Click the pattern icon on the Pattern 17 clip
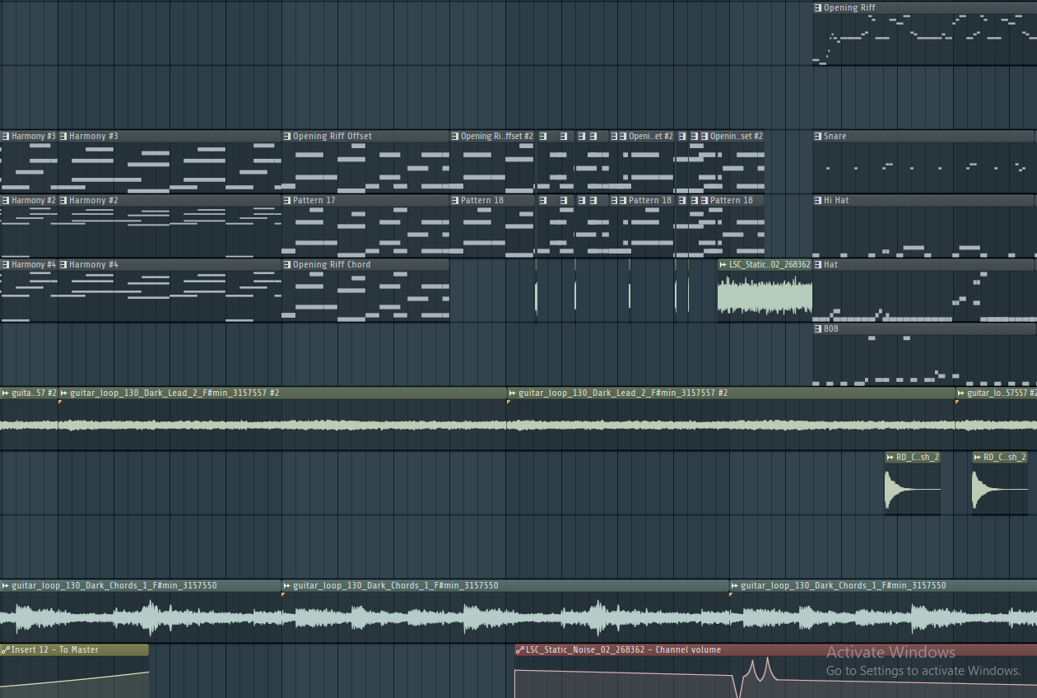The height and width of the screenshot is (698, 1037). coord(287,201)
